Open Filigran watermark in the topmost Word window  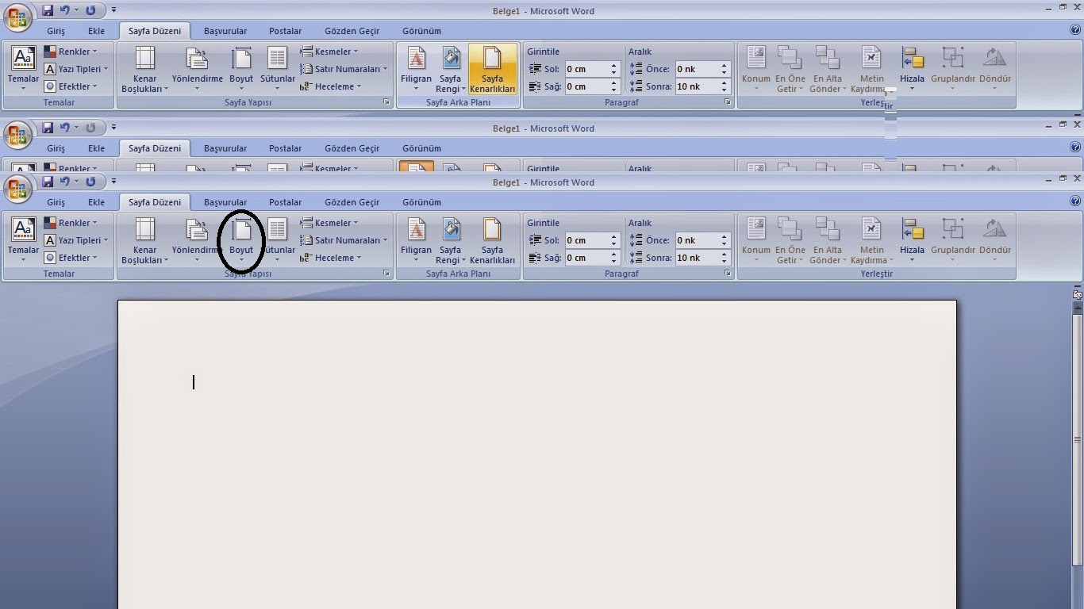(416, 69)
